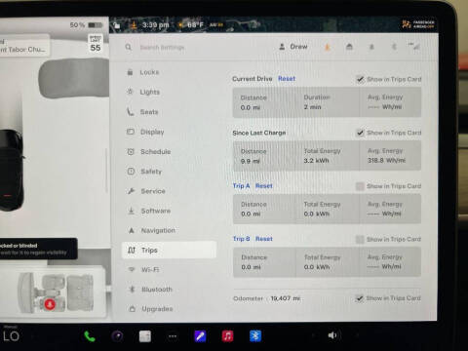The width and height of the screenshot is (468, 351).
Task: Click the Search Settings field
Action: coord(163,48)
